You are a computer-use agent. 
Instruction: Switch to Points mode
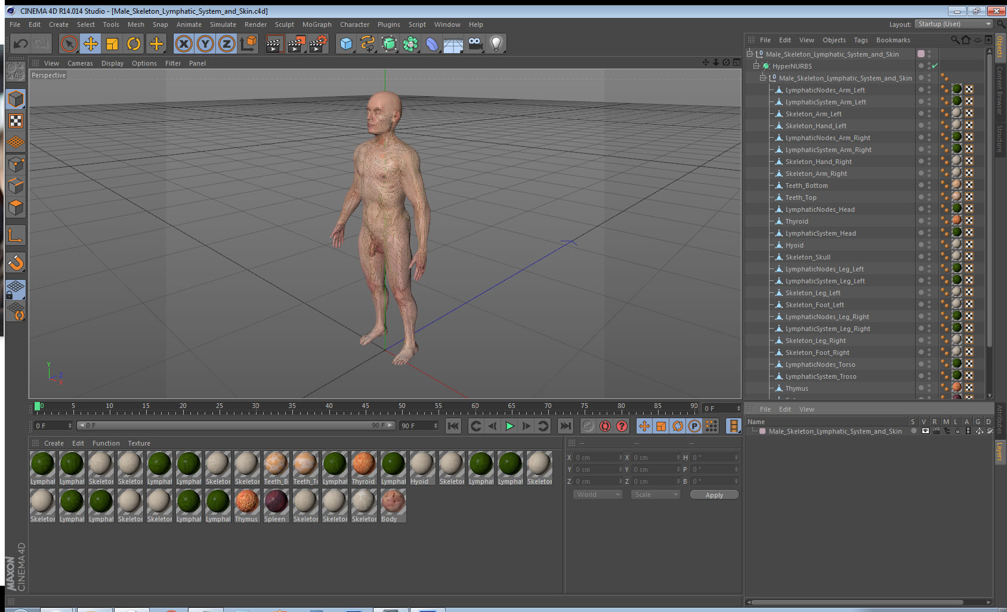click(16, 164)
